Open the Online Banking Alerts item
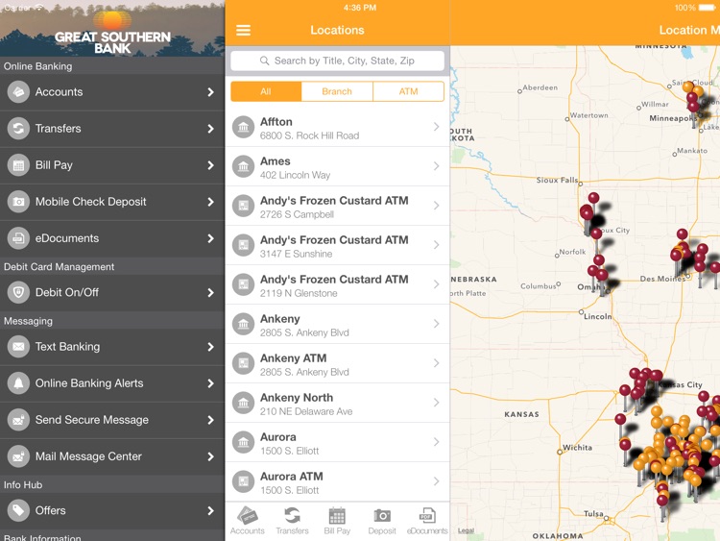The height and width of the screenshot is (541, 720). click(112, 383)
